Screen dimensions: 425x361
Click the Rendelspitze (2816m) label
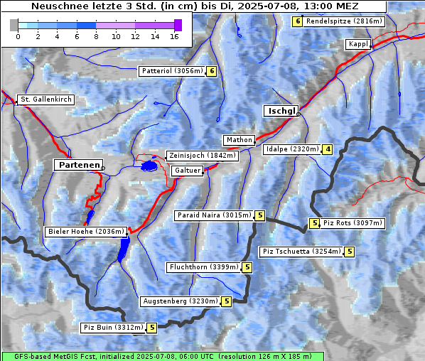(344, 21)
